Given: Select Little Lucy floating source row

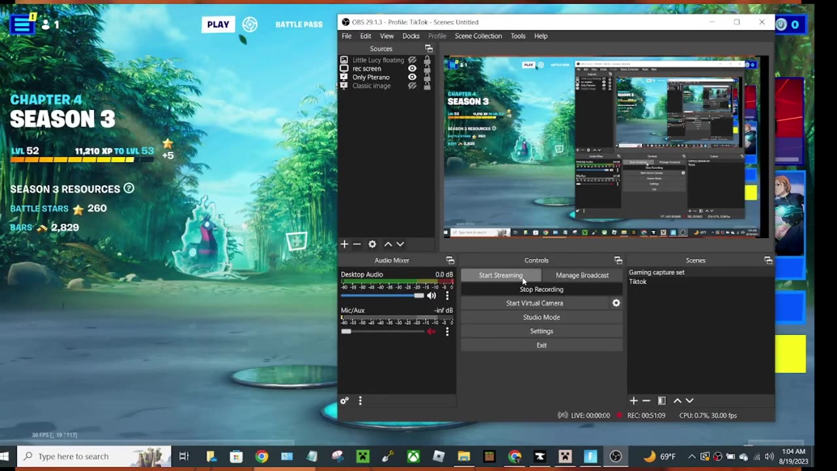Looking at the screenshot, I should (x=386, y=60).
